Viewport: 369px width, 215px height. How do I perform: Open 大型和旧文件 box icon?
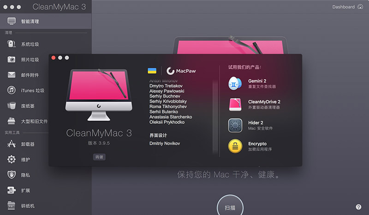point(11,121)
